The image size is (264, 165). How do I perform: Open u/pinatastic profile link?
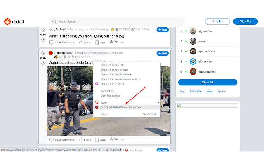pos(88,29)
